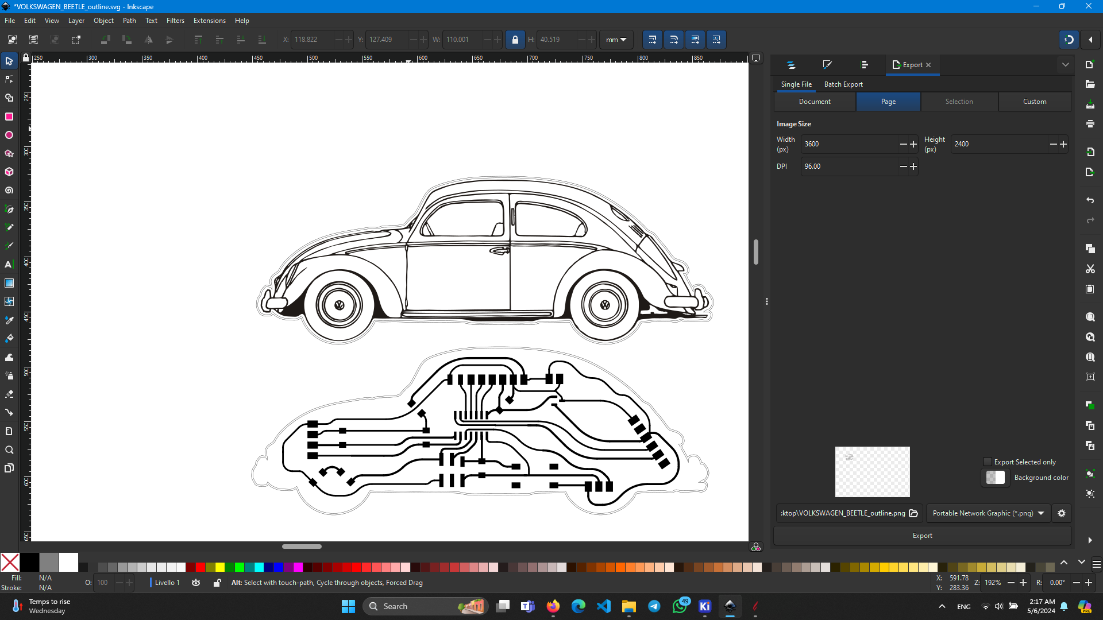The width and height of the screenshot is (1103, 620).
Task: Choose the Page export area button
Action: click(888, 102)
